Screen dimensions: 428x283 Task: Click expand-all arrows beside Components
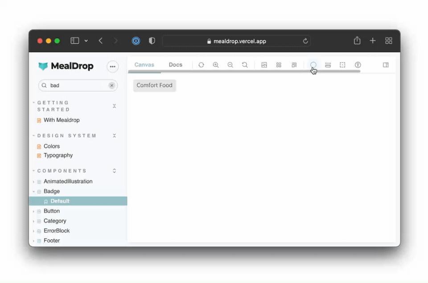click(115, 171)
